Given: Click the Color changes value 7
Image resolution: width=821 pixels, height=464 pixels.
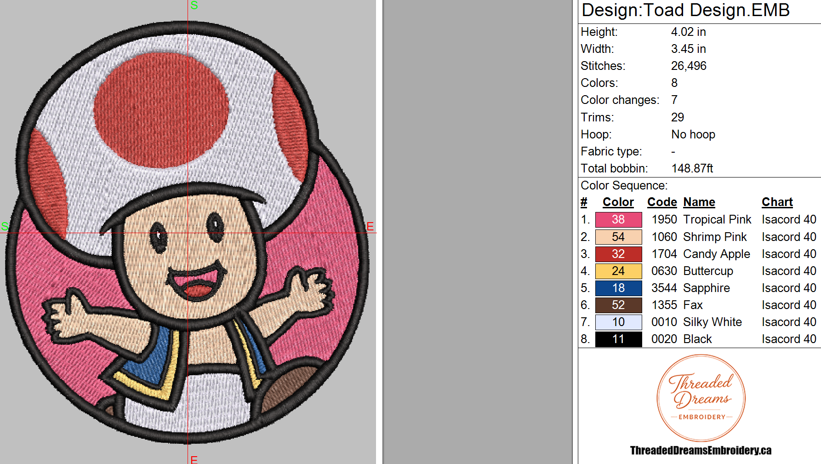Looking at the screenshot, I should click(x=674, y=100).
